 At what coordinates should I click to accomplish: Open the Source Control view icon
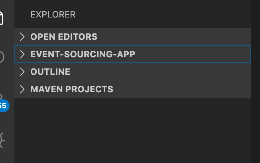[x=2, y=97]
